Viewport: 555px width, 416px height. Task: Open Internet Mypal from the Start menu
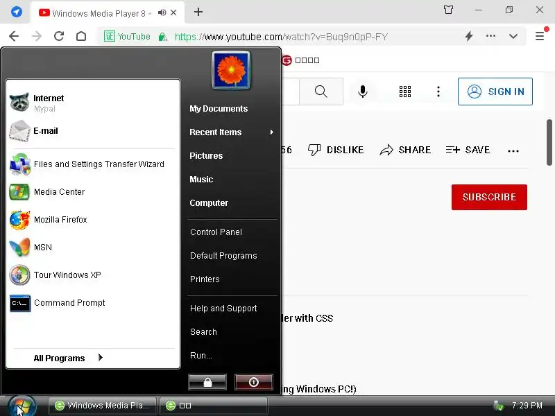pyautogui.click(x=93, y=103)
